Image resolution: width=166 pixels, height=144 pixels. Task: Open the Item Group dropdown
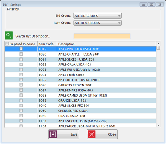point(98,23)
